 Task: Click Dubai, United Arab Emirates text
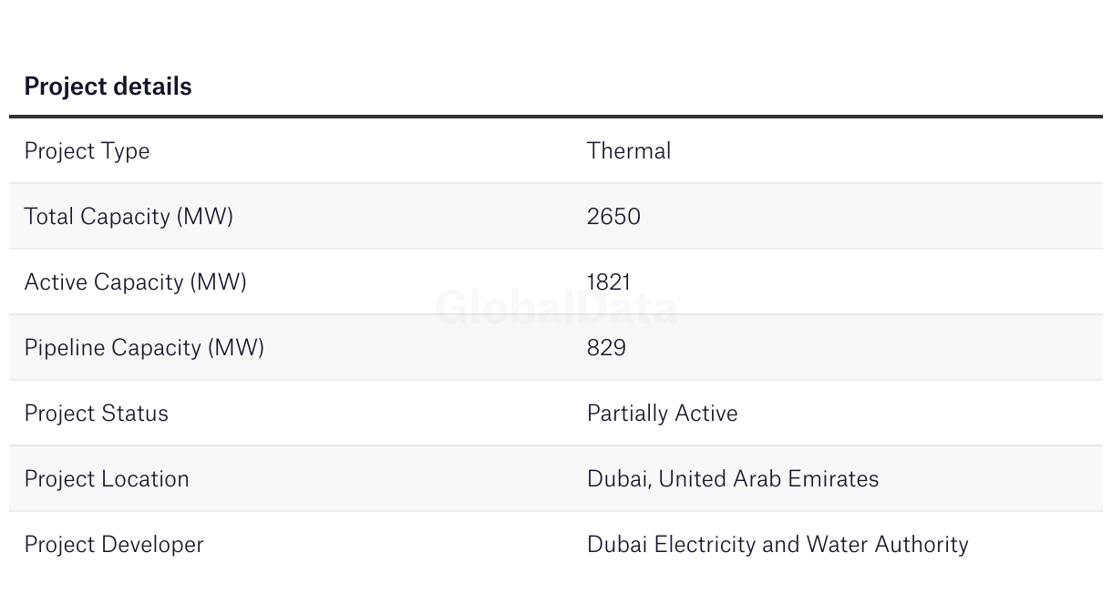pos(733,479)
